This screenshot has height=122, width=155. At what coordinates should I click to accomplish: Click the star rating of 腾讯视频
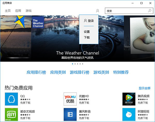click(x=143, y=99)
